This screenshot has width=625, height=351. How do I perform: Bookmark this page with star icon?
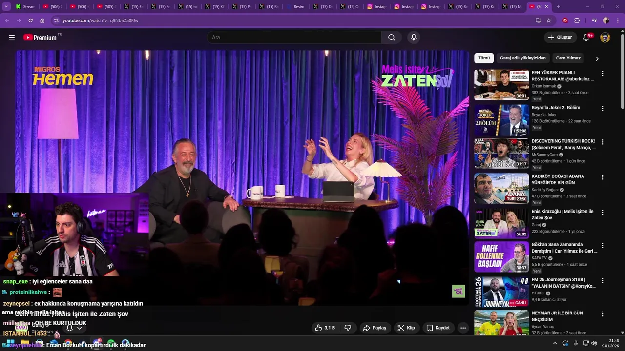tap(549, 20)
